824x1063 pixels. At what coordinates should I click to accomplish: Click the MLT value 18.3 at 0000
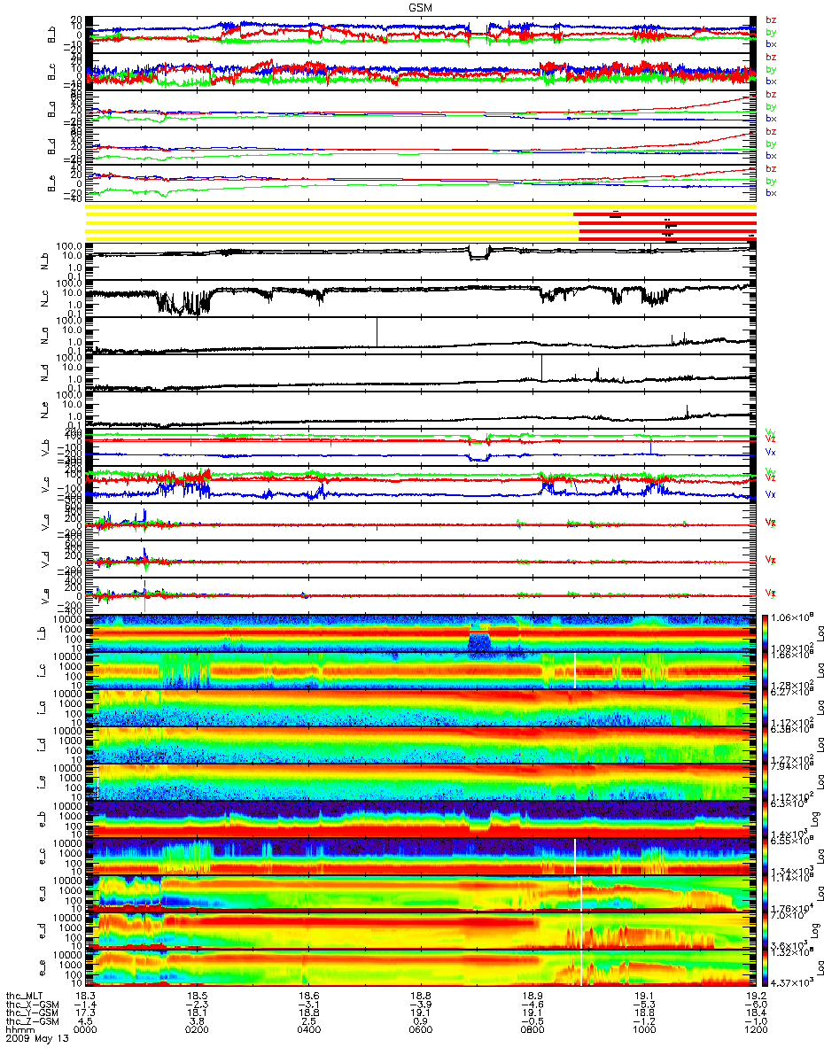click(86, 997)
